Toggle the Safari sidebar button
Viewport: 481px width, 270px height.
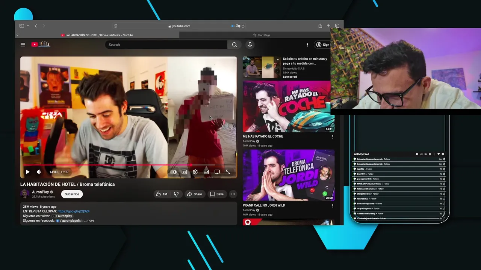pos(22,26)
